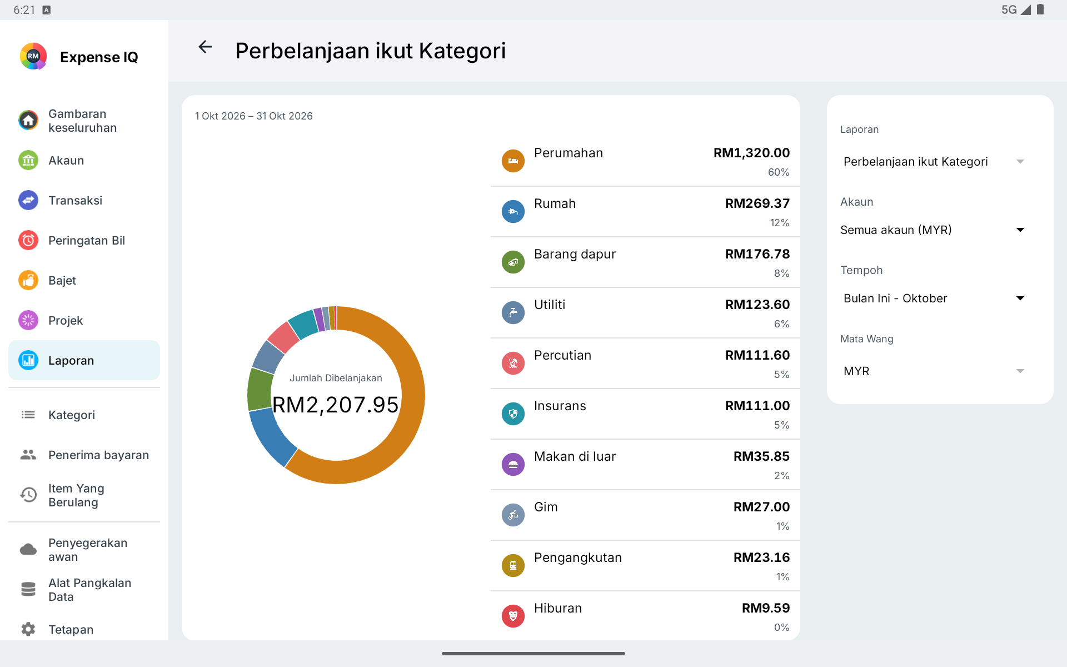Image resolution: width=1067 pixels, height=667 pixels.
Task: Open Penyegerakan awan cloud icon
Action: pos(28,550)
